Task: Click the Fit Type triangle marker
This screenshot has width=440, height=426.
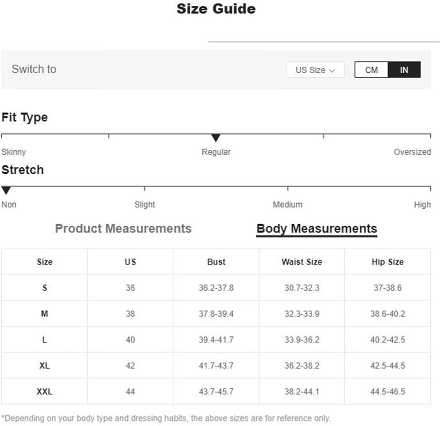Action: (x=216, y=138)
